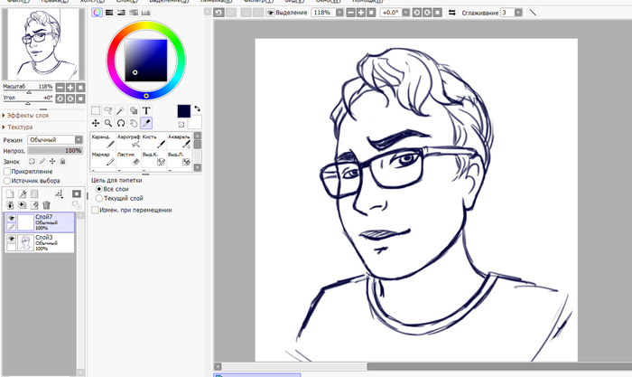
Task: Select the Text tool
Action: click(x=146, y=109)
